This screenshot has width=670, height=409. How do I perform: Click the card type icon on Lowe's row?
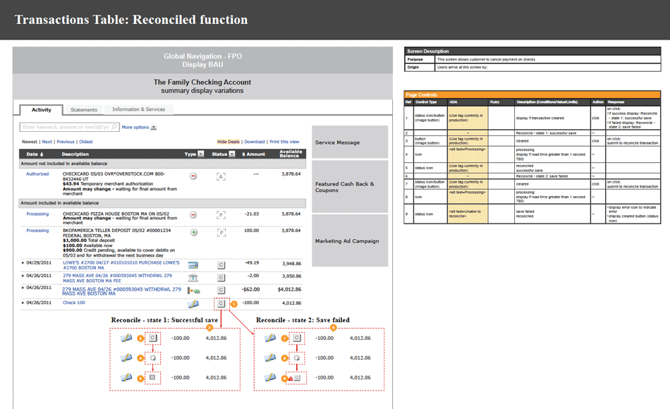[193, 264]
